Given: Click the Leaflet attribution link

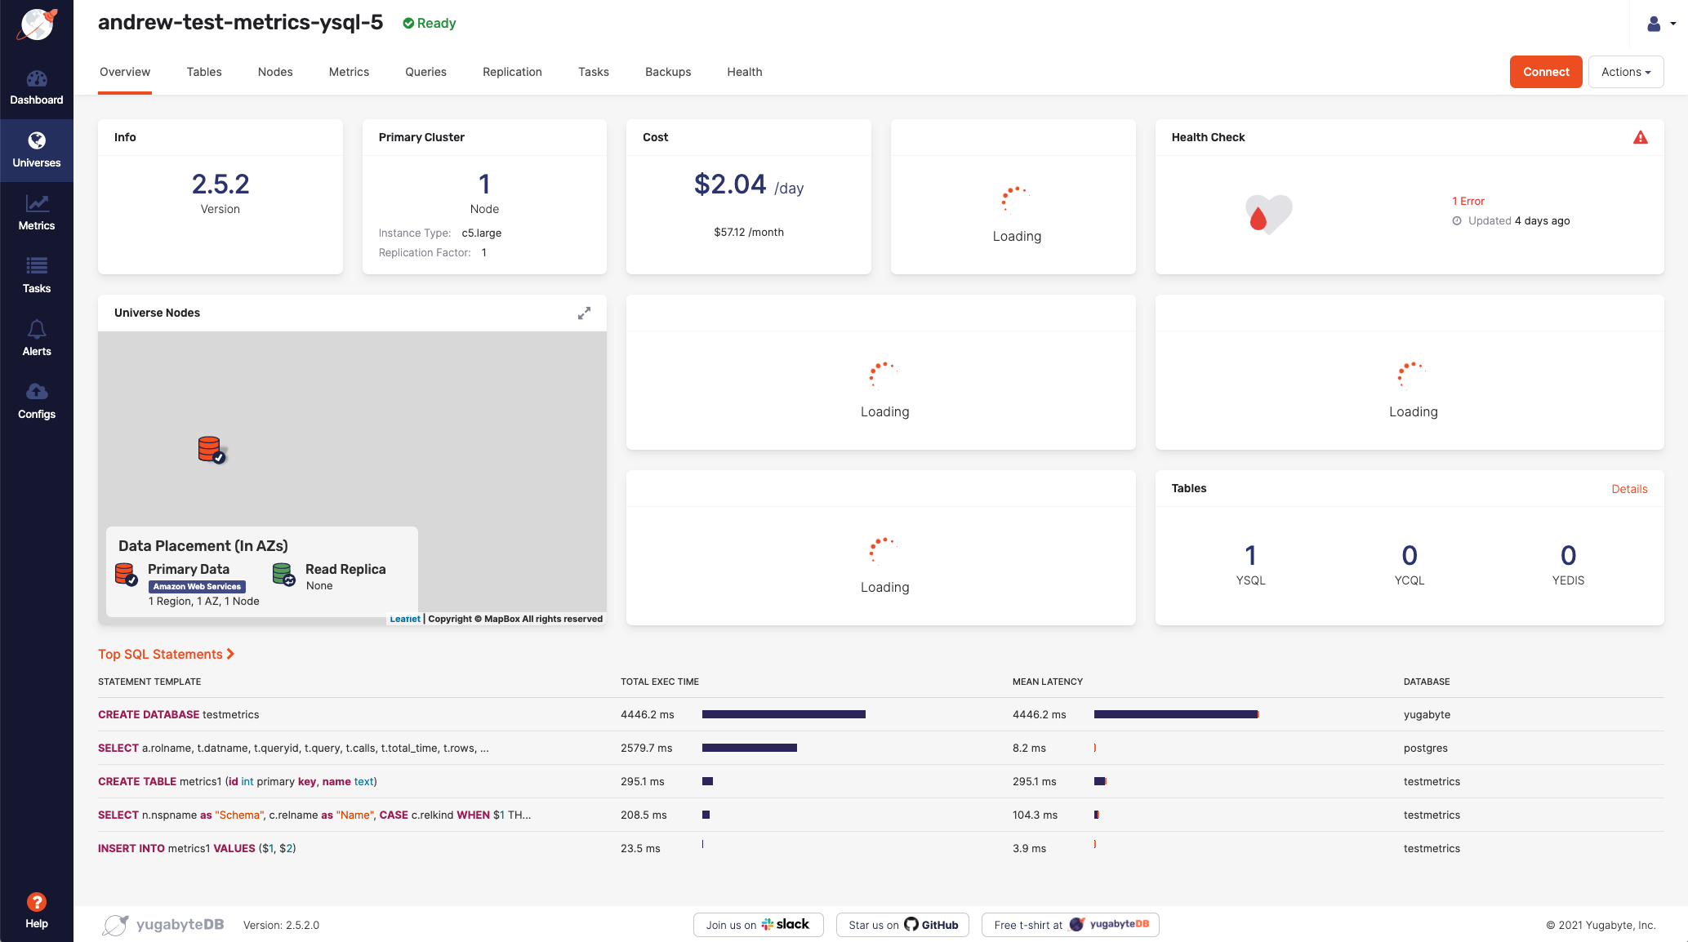Looking at the screenshot, I should point(404,619).
